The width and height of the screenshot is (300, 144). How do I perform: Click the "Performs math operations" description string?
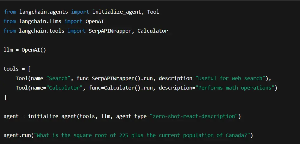pos(235,88)
